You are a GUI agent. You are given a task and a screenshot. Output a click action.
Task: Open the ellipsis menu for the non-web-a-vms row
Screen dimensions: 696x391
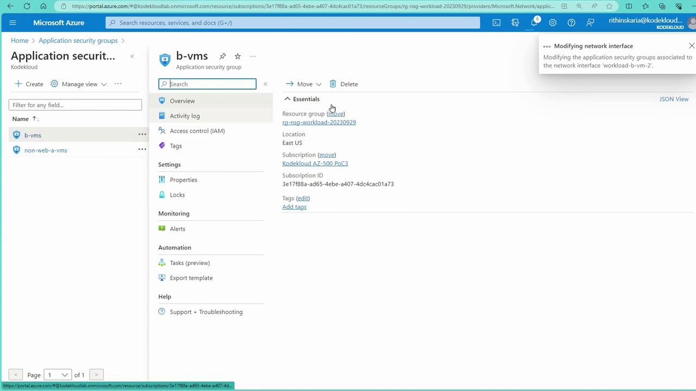tap(142, 150)
